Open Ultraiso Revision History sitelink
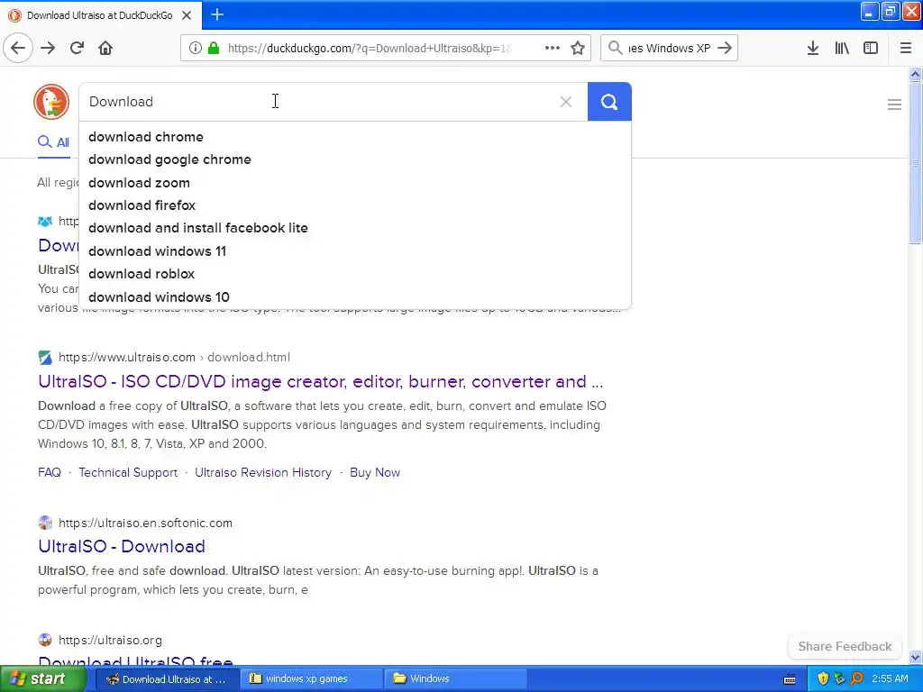 263,472
